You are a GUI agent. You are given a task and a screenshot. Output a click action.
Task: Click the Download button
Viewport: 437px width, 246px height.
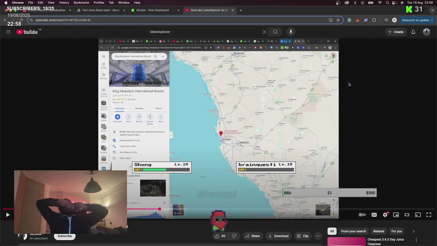pos(278,236)
